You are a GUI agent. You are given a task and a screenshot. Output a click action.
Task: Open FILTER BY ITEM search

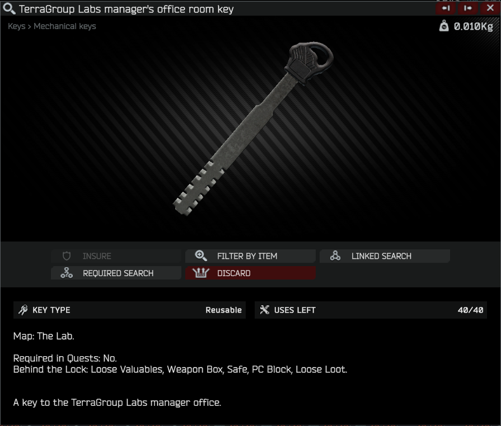click(x=251, y=256)
